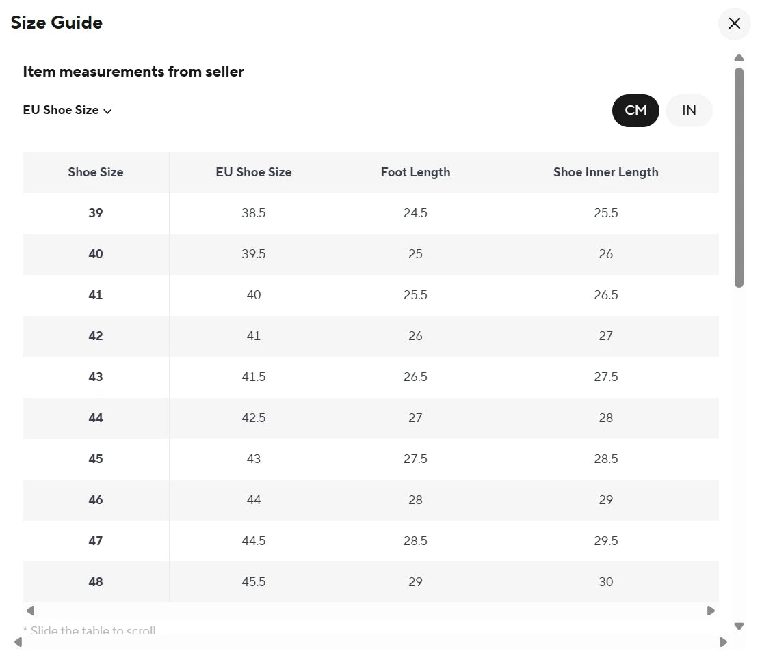The image size is (762, 666).
Task: Click the vertical scrollbar down arrow
Action: (x=739, y=626)
